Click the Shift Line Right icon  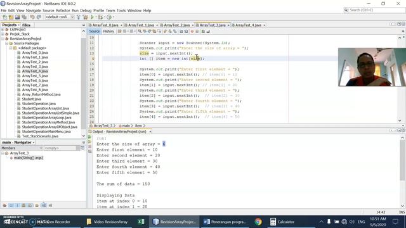pos(186,31)
